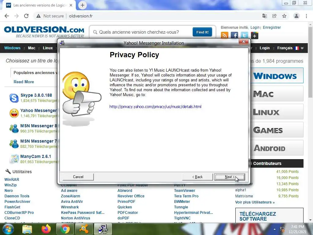This screenshot has height=235, width=313.
Task: Click Voir plus Utilisateurs link
Action: (255, 202)
